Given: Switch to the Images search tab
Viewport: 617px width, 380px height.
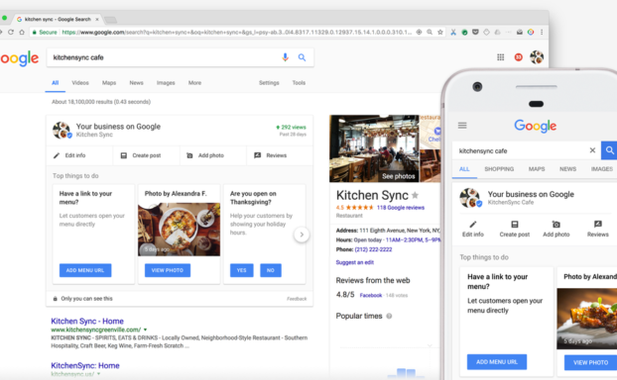Looking at the screenshot, I should point(166,83).
